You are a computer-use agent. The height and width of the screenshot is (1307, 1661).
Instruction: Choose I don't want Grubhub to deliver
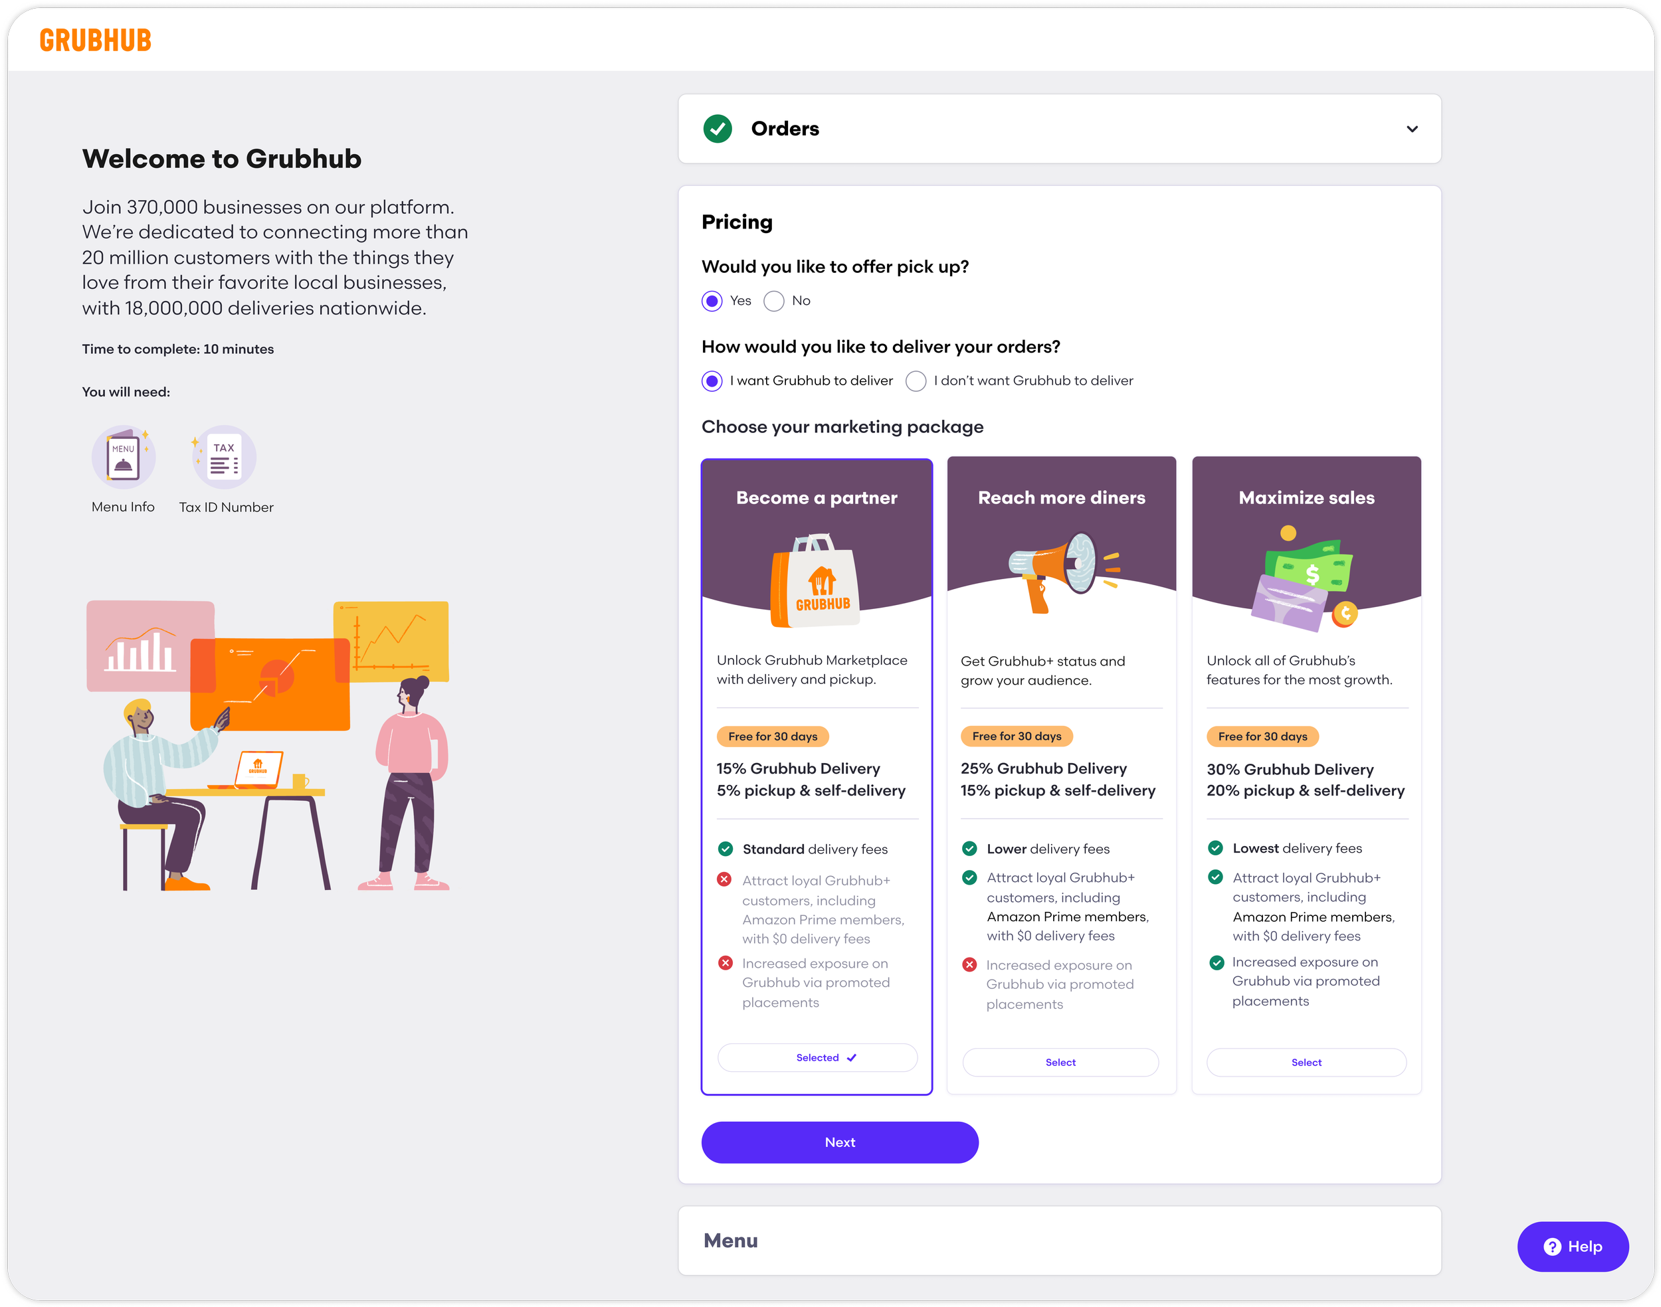916,381
